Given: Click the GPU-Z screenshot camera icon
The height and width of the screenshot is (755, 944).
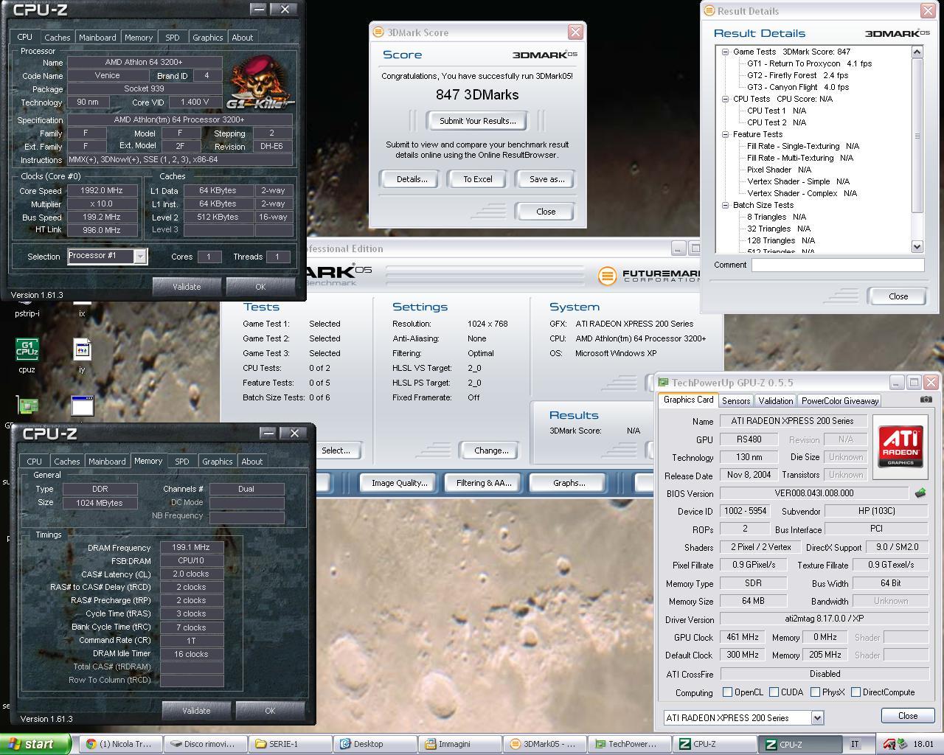Looking at the screenshot, I should point(926,400).
